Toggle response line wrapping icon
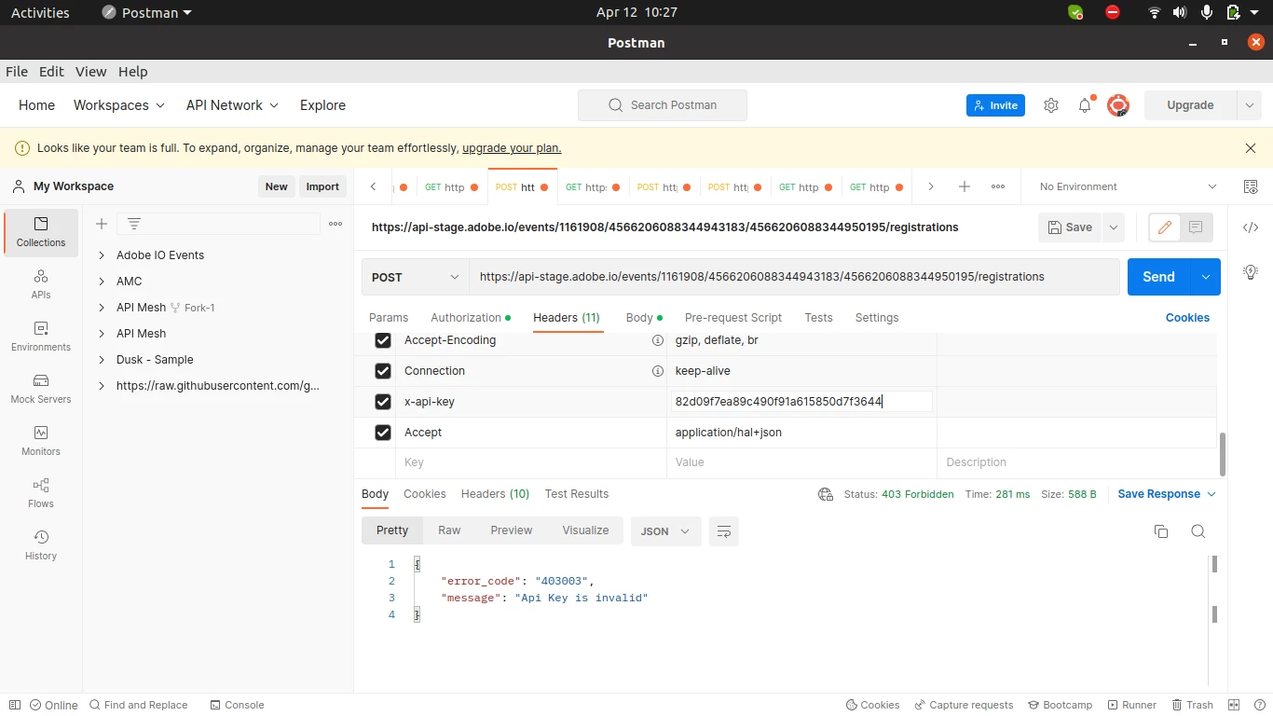 click(x=724, y=531)
